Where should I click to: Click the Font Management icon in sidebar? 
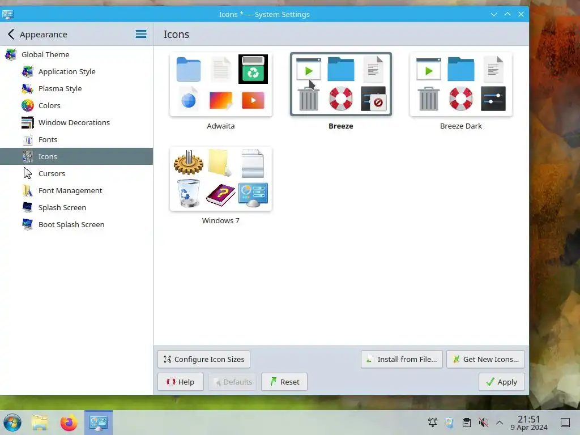[x=27, y=190]
